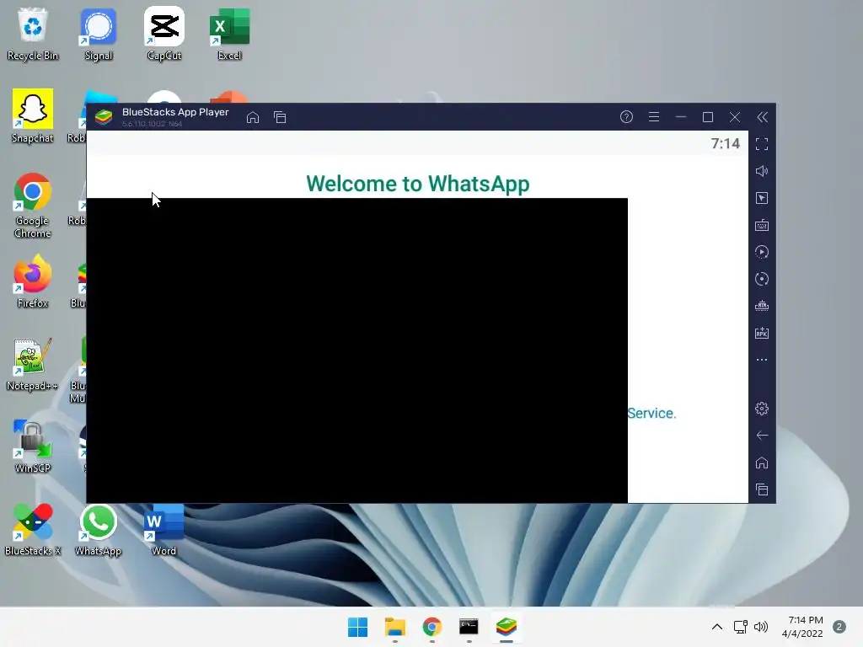Image resolution: width=863 pixels, height=647 pixels.
Task: Maximize the BlueStacks App Player window
Action: 708,116
